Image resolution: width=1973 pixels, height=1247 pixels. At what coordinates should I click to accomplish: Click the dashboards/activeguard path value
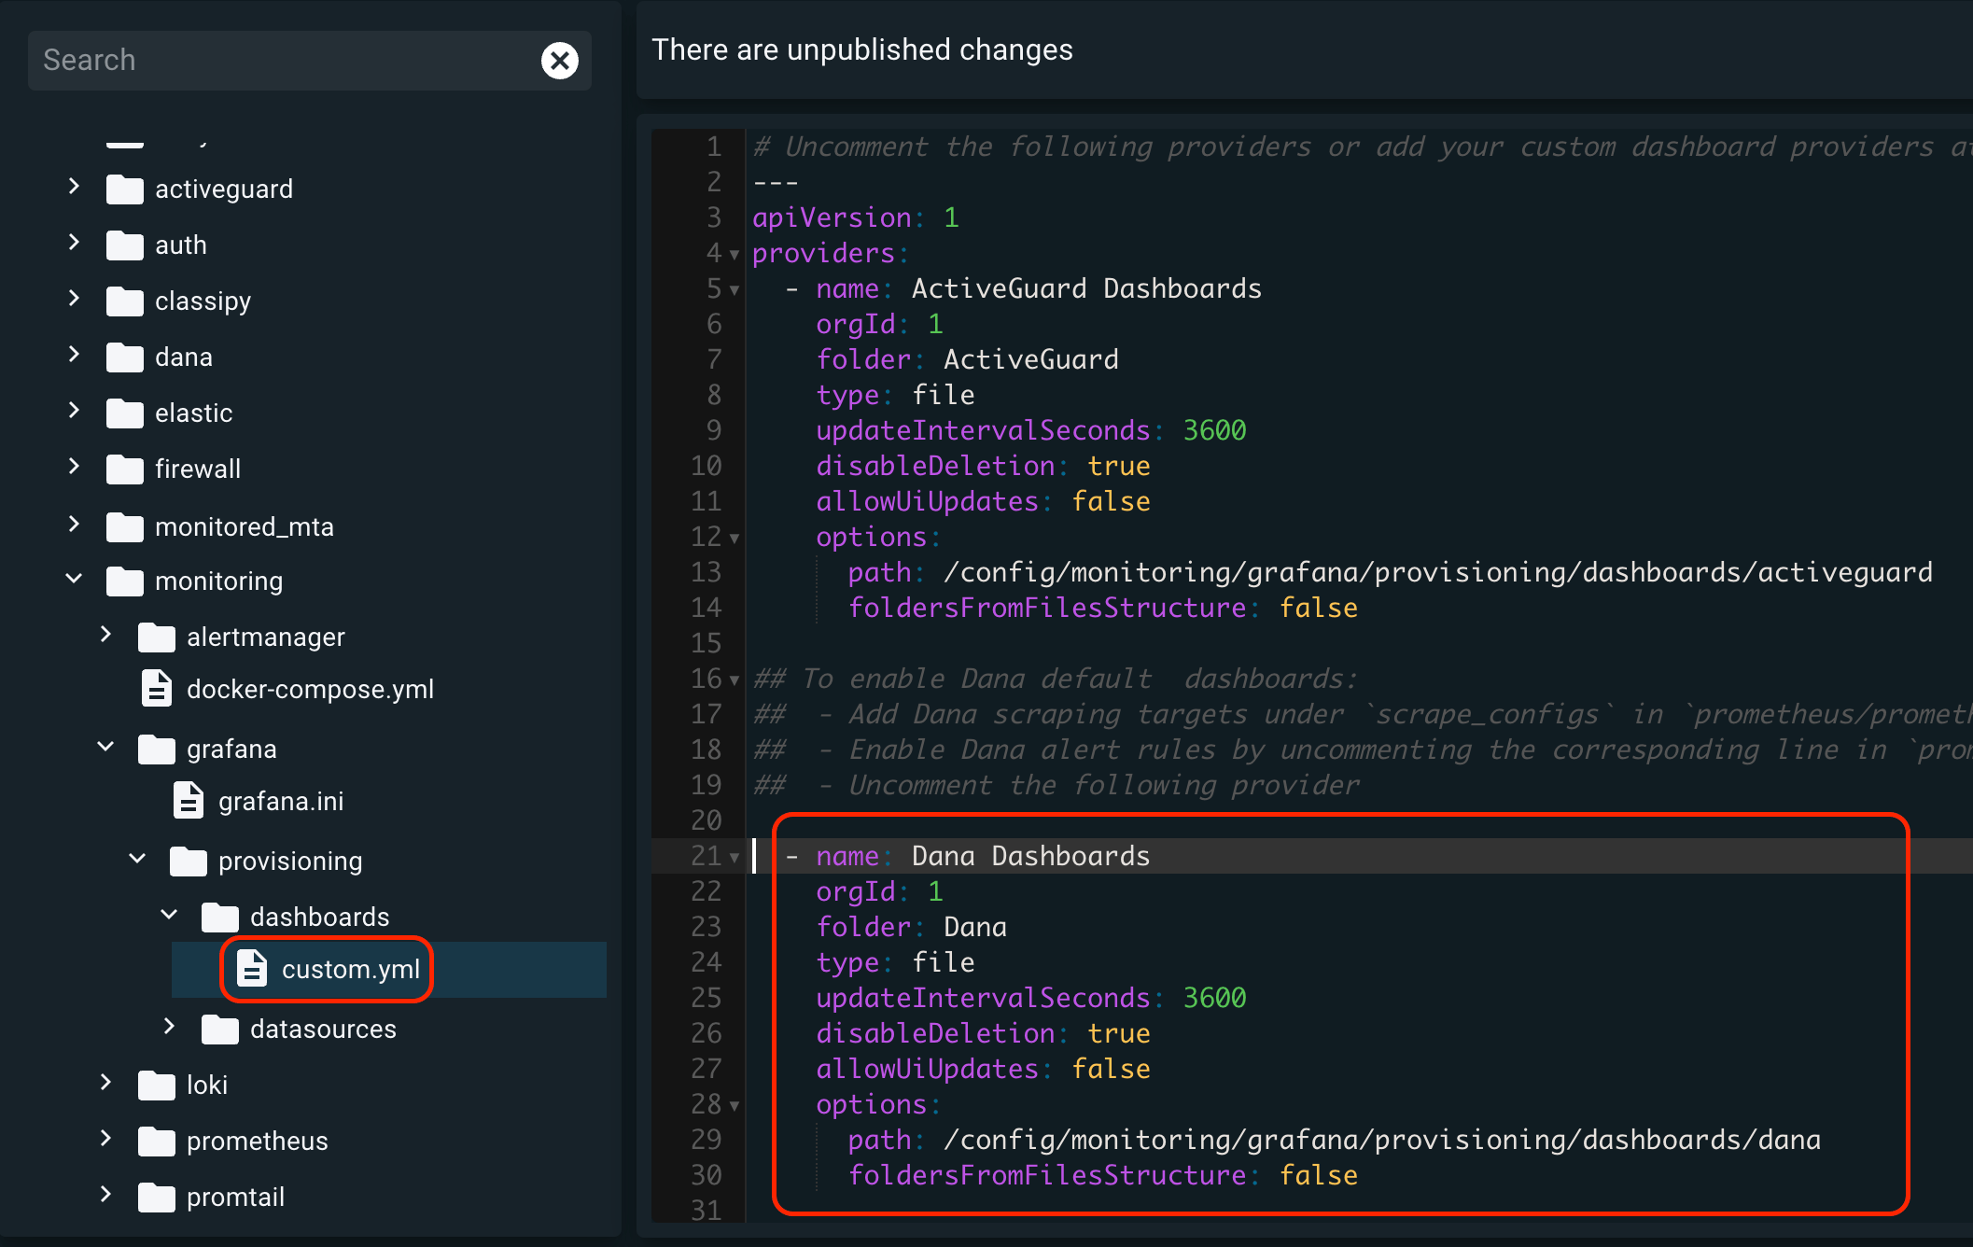click(x=1438, y=572)
